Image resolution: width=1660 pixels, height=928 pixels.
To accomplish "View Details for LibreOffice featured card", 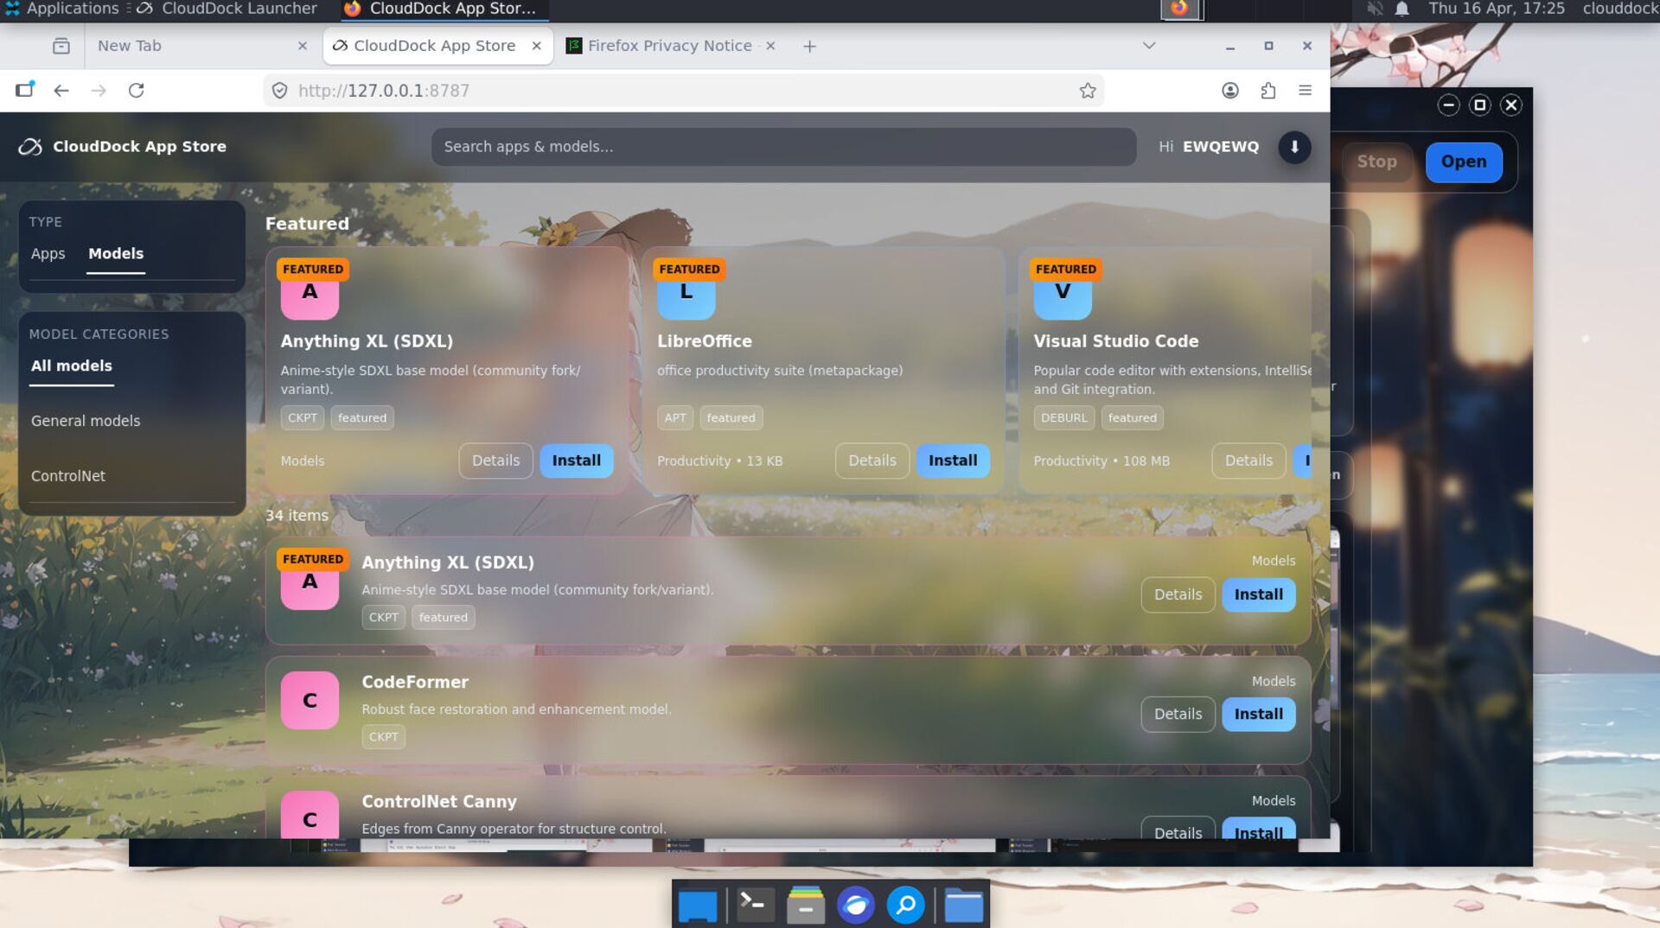I will tap(871, 461).
